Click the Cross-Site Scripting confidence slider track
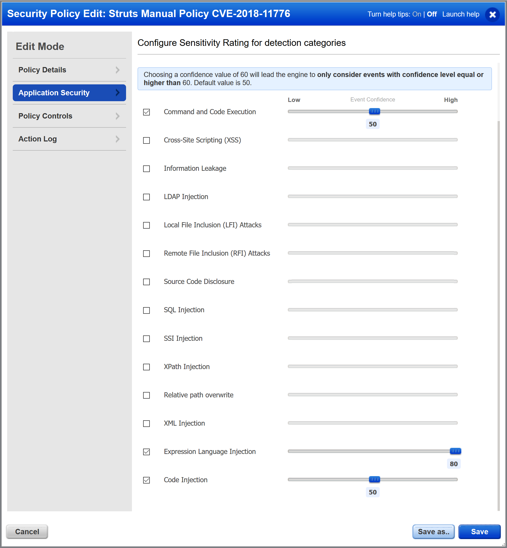507x548 pixels. pyautogui.click(x=373, y=140)
